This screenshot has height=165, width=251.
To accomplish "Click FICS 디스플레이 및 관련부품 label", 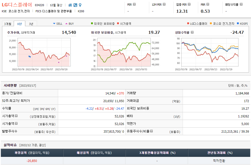I will pos(54,11).
